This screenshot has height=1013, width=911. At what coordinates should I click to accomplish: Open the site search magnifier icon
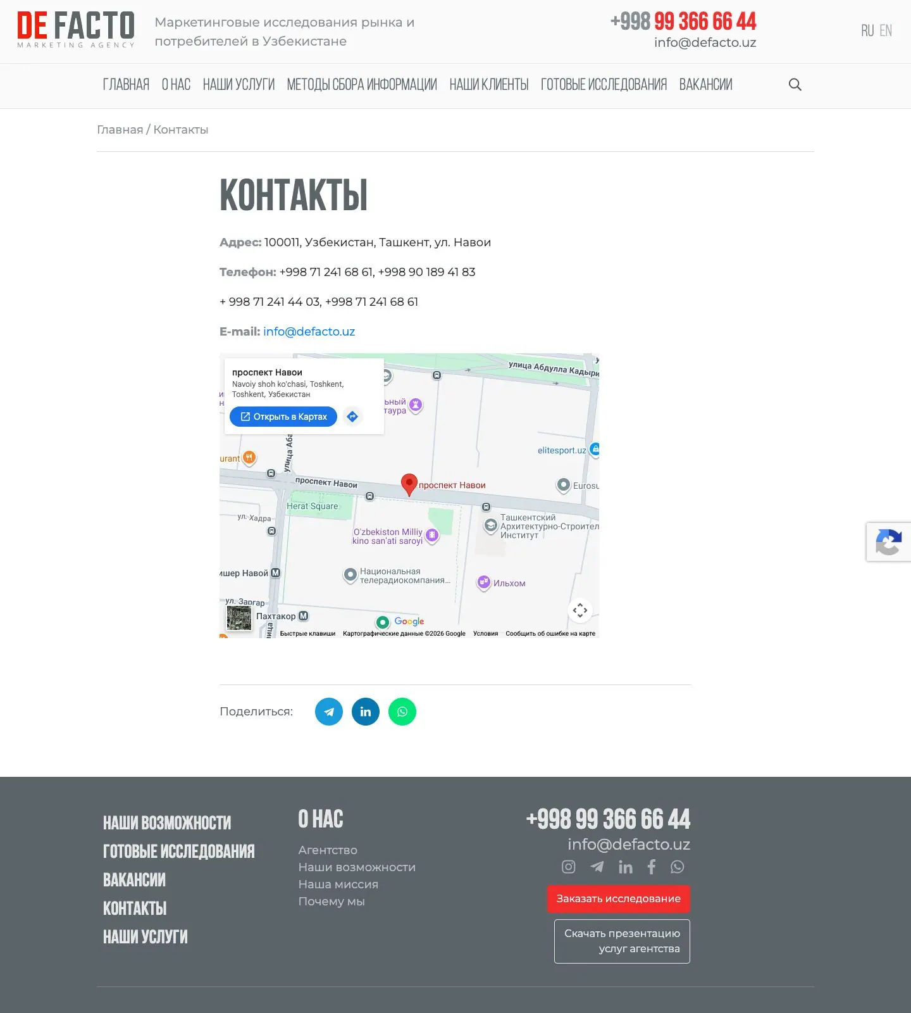795,85
